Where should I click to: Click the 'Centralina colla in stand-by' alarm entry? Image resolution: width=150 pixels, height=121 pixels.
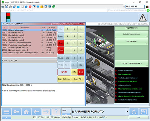click(x=128, y=78)
